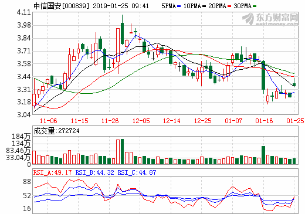Screen dimensions: 305x214
Task: Pick the red 20PMA legend swatch
Action: pyautogui.click(x=229, y=6)
